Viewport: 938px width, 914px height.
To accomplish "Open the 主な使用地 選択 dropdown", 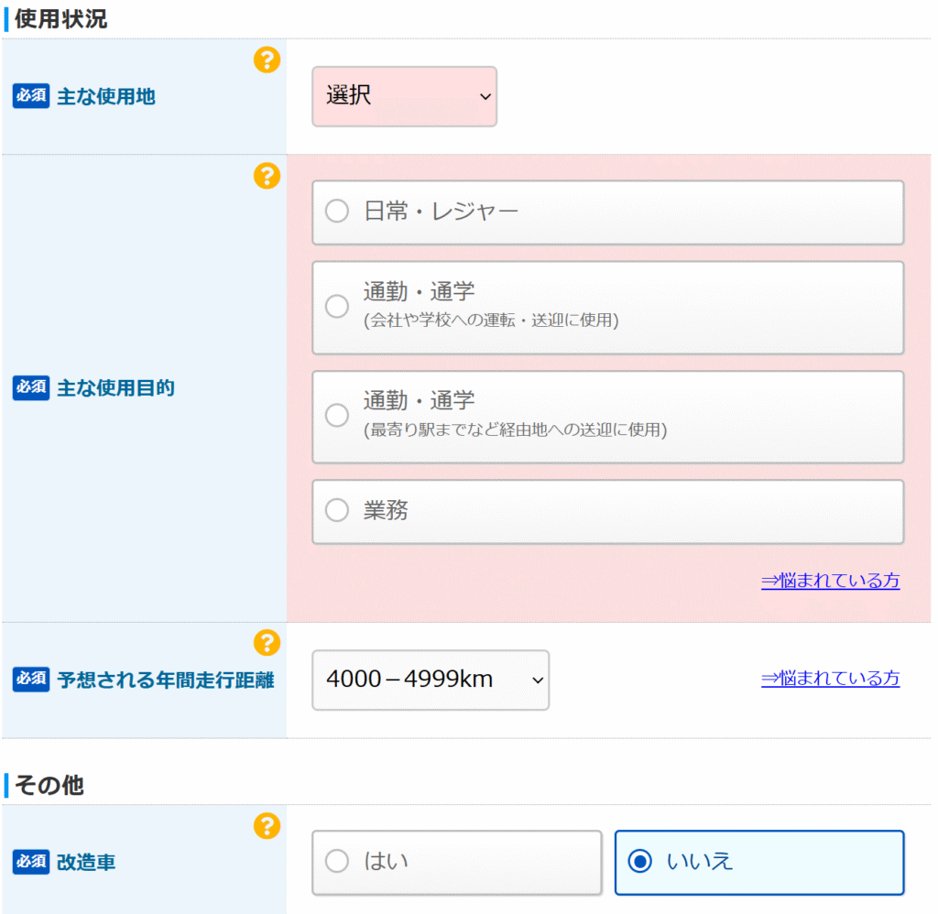I will (404, 96).
